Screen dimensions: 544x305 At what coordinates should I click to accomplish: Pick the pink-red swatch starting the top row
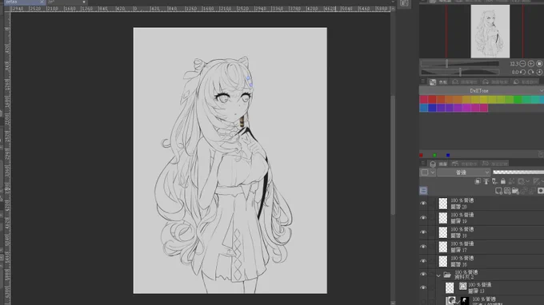pos(424,99)
